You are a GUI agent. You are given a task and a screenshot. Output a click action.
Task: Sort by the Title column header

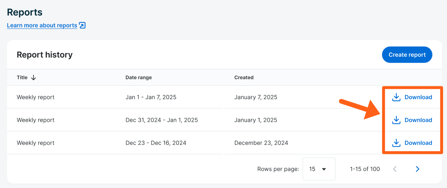pos(22,78)
